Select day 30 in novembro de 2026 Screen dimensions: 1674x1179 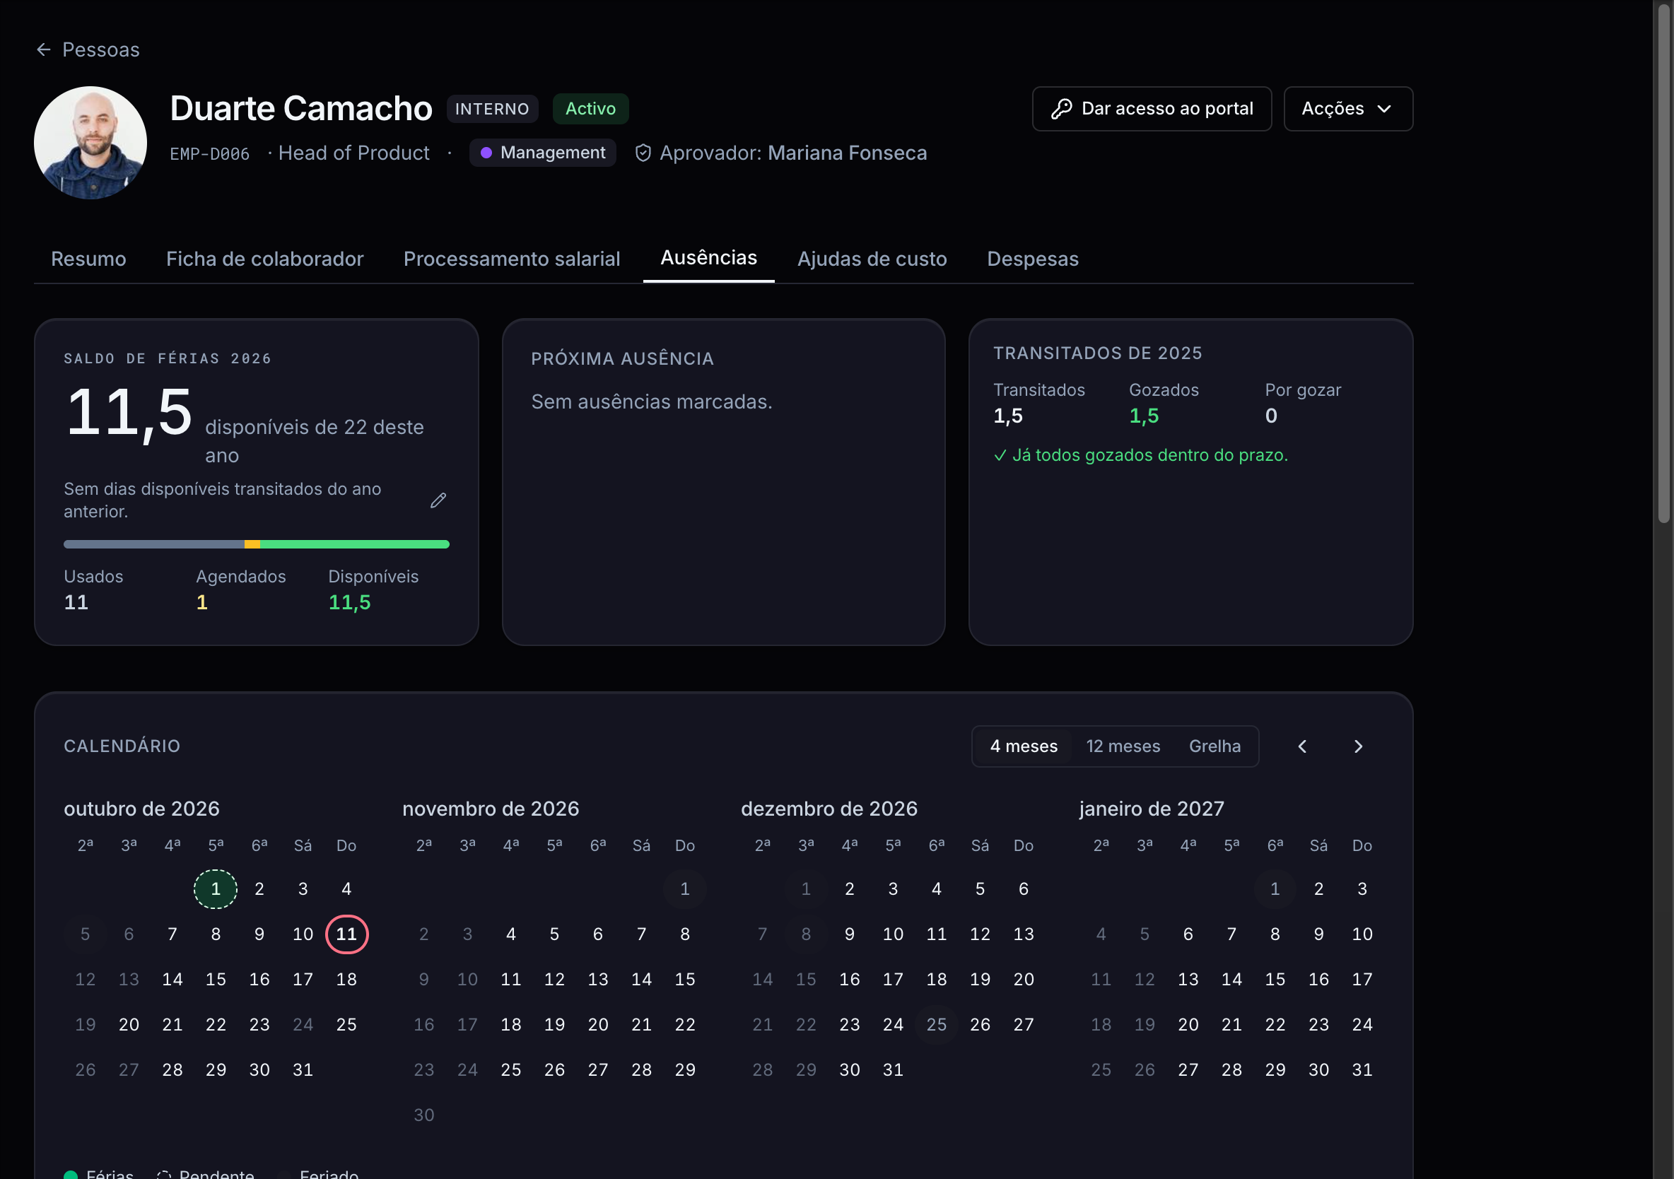(423, 1115)
